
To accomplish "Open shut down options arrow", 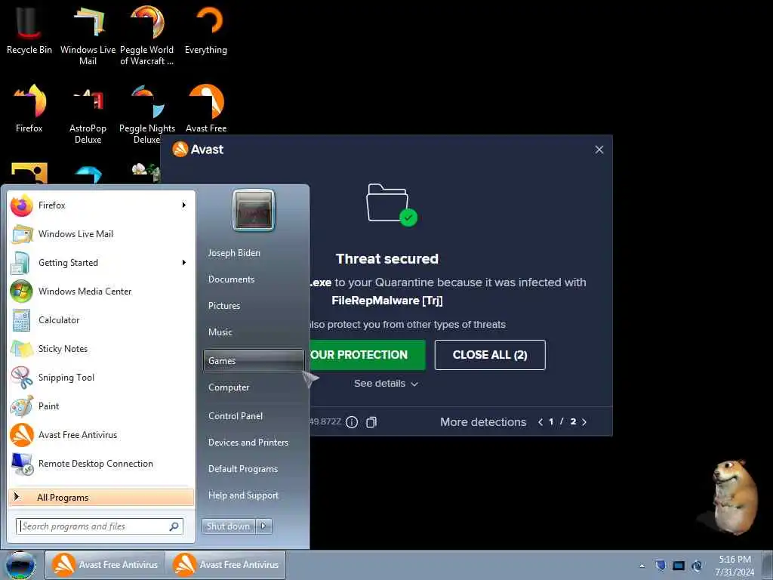I will pos(263,526).
